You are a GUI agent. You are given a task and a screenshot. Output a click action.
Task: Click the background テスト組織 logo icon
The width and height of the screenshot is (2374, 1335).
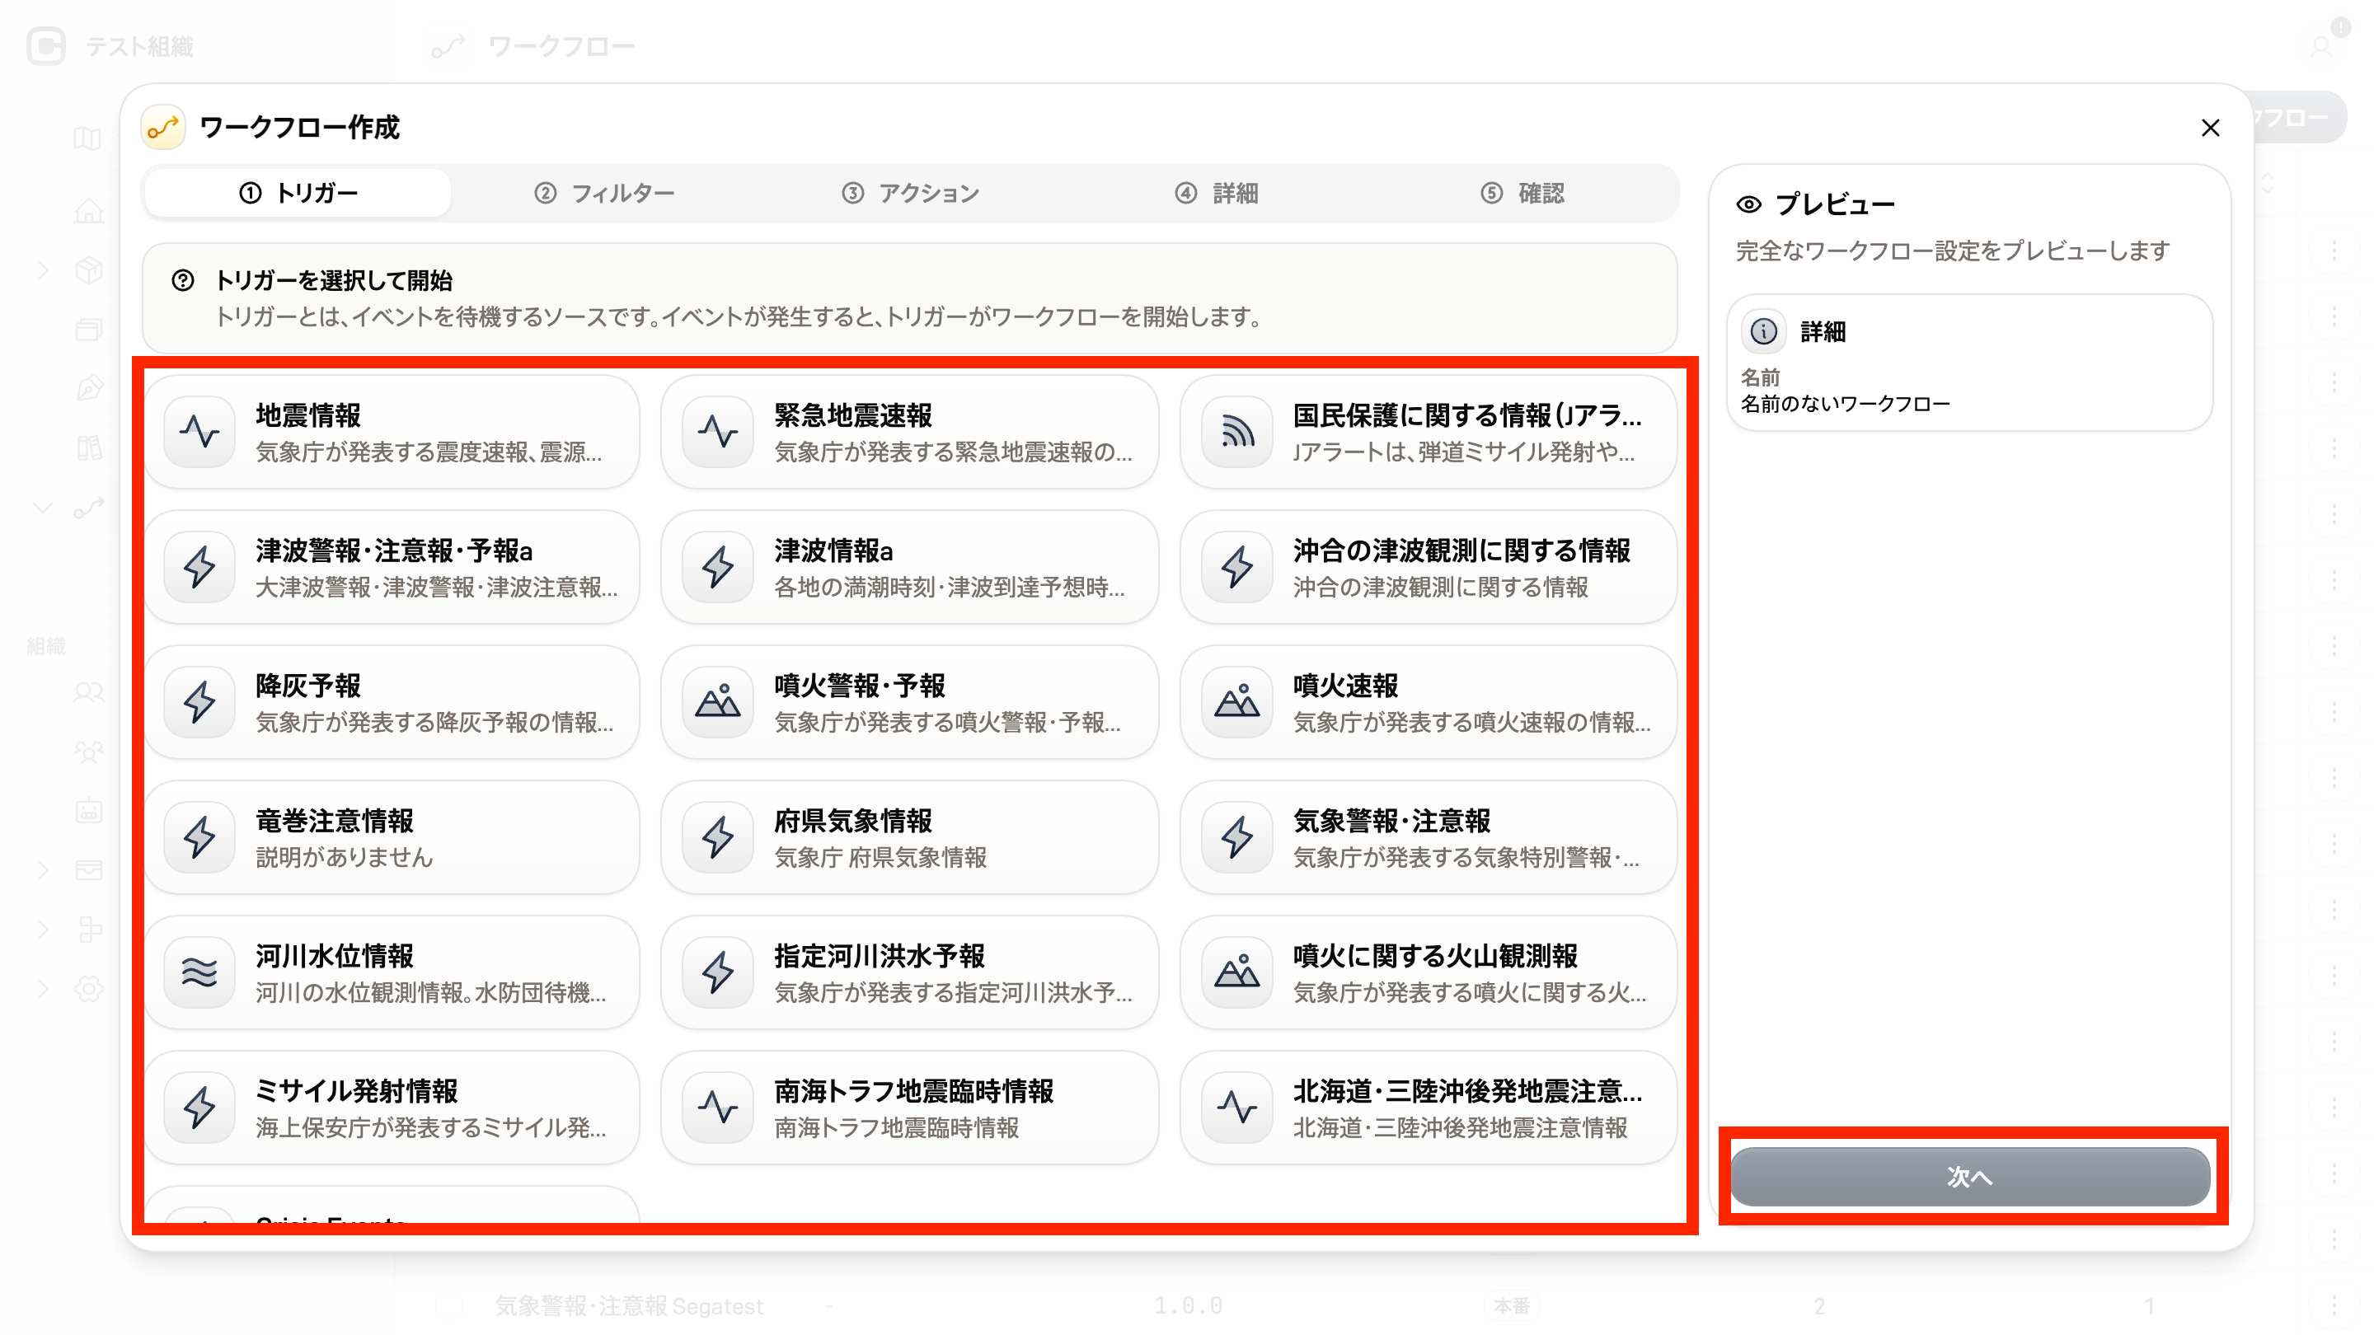coord(46,46)
